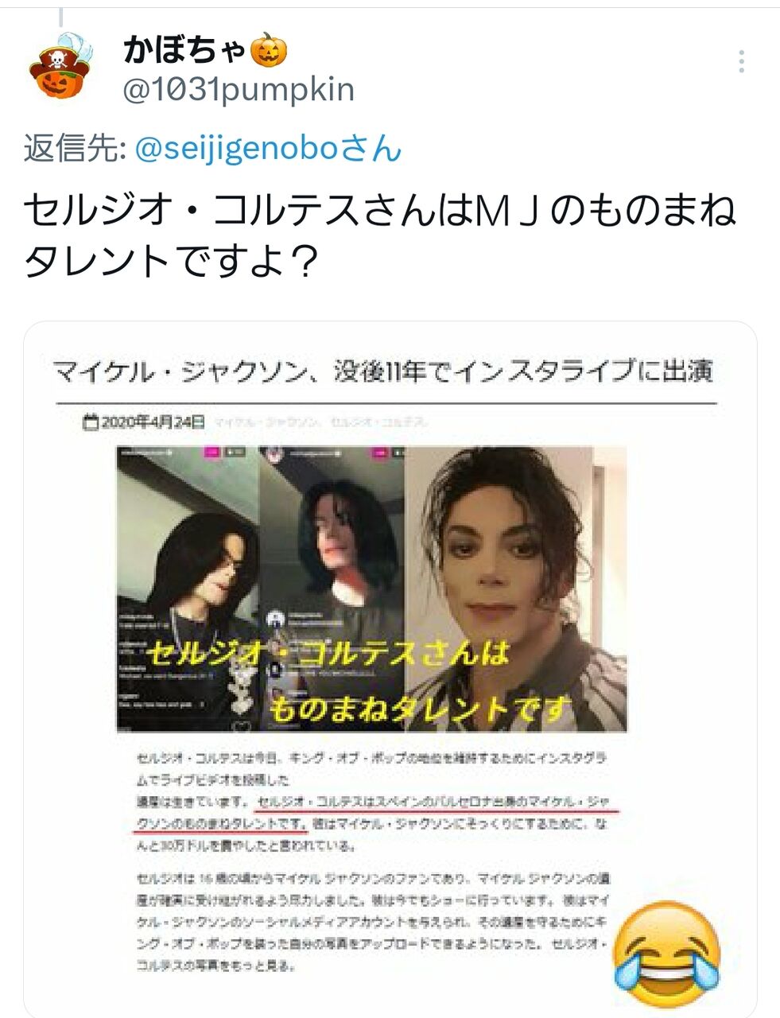
Task: Click the マイケル・ジャクソン article headline in image
Action: click(382, 371)
